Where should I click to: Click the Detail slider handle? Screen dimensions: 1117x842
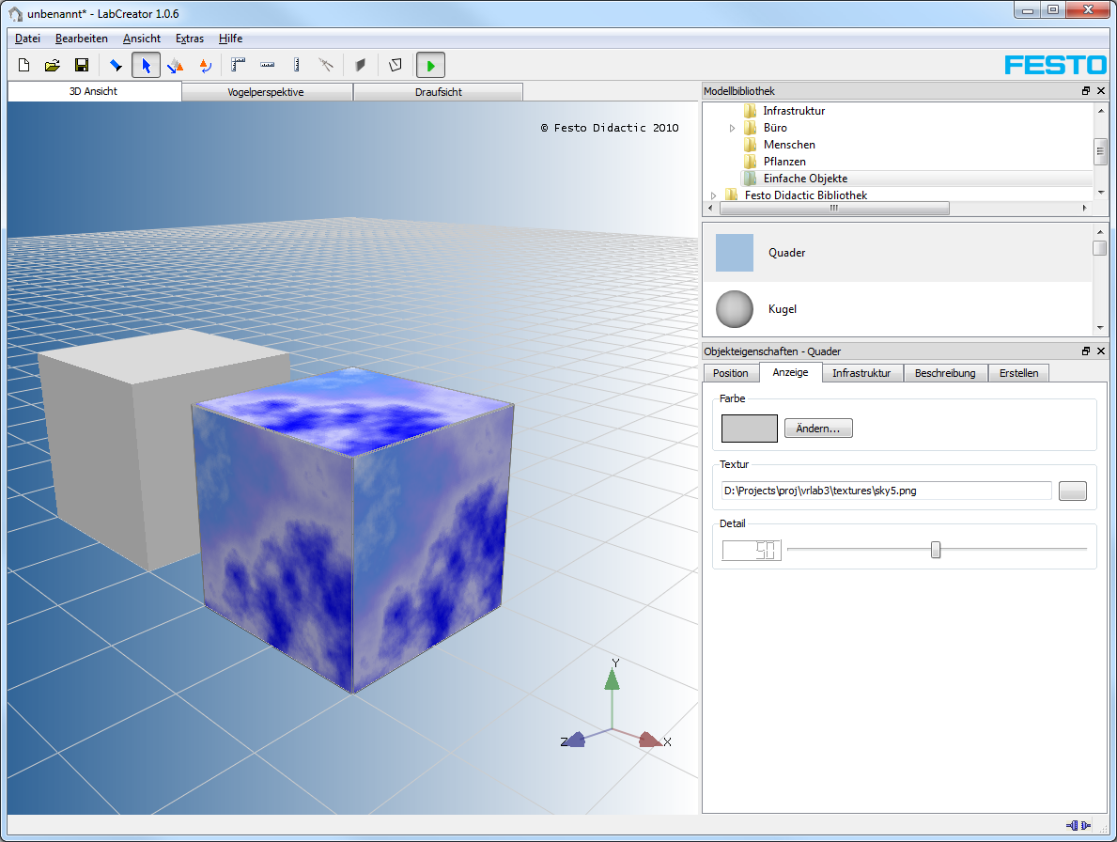coord(936,549)
